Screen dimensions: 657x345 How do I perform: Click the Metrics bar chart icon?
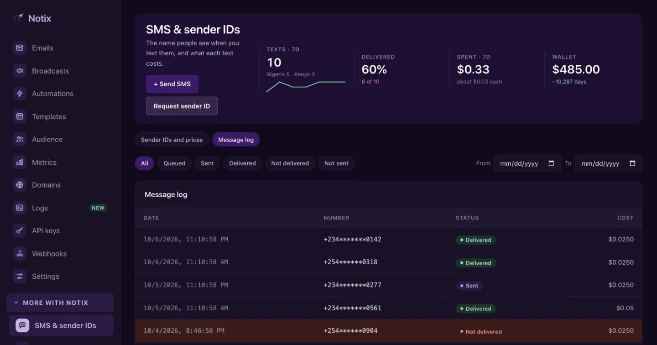coord(20,162)
